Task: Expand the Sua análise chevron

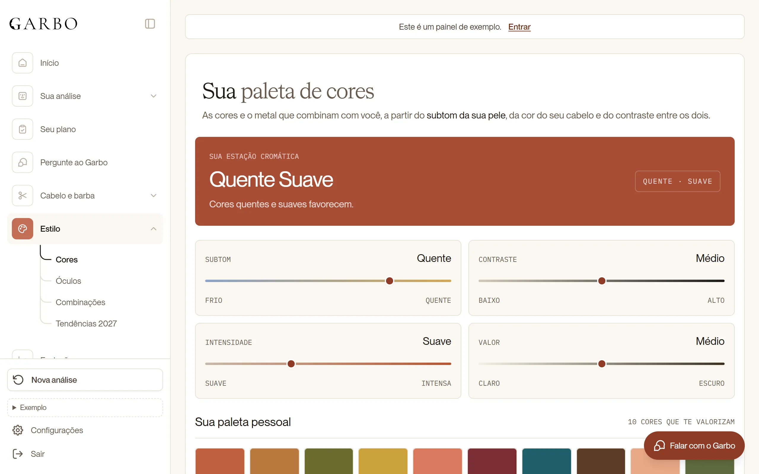Action: pos(154,96)
